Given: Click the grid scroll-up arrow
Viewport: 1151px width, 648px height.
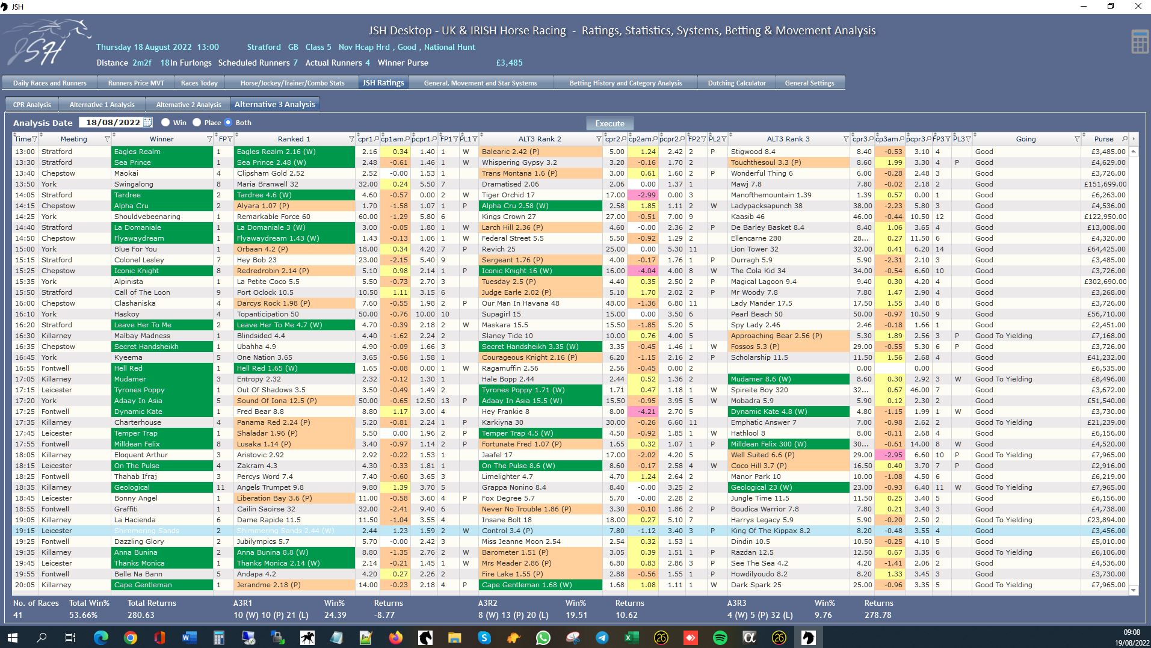Looking at the screenshot, I should click(x=1134, y=152).
